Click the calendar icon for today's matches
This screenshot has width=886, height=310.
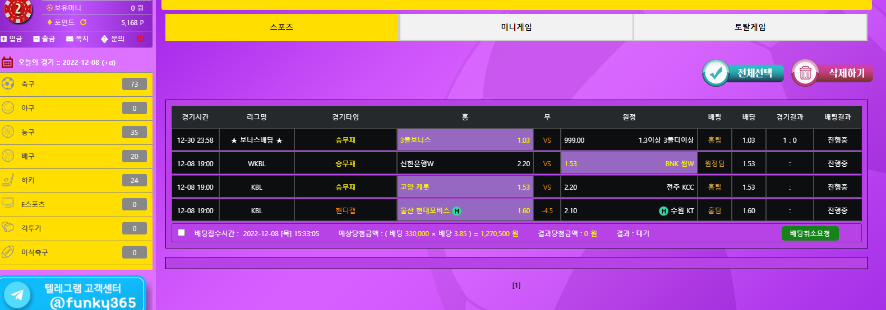tap(7, 62)
